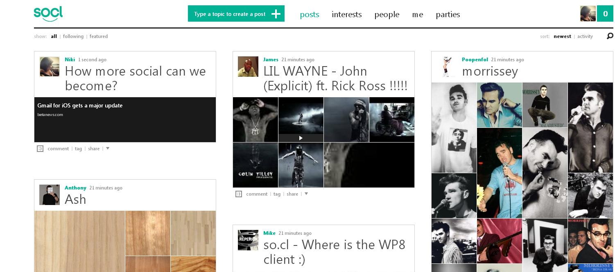Switch to the posts tab

pos(310,14)
